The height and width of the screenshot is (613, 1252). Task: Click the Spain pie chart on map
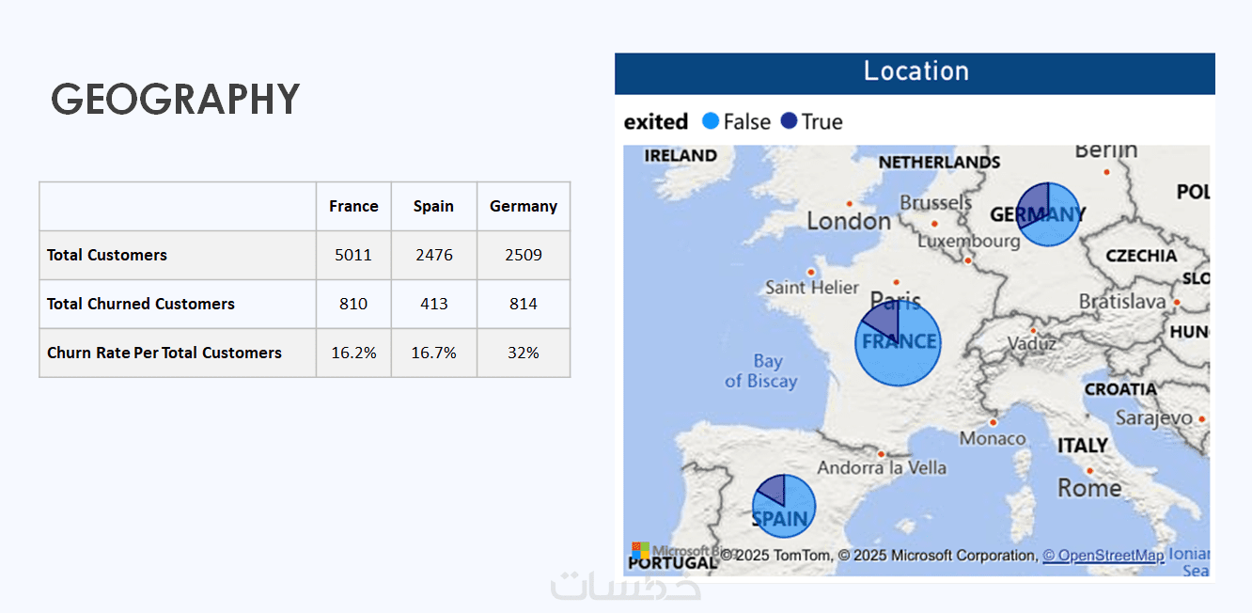783,507
